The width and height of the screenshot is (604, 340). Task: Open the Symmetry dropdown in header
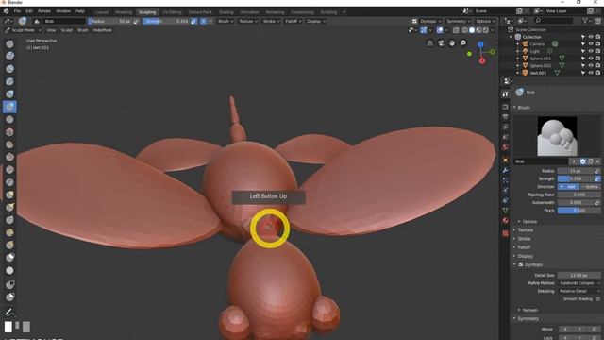point(459,21)
